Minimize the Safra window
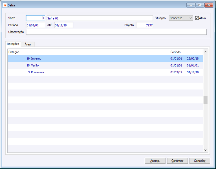Screen dimensions: 216x169 191,5
